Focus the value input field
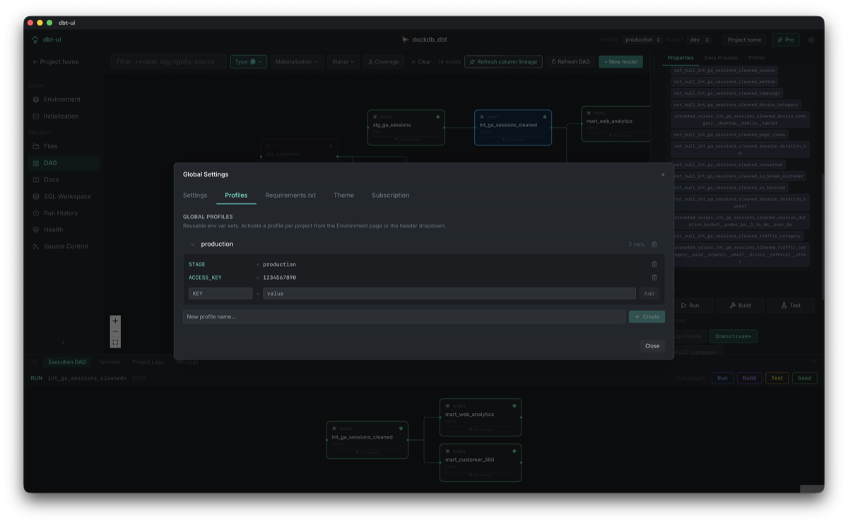This screenshot has height=524, width=848. point(449,293)
